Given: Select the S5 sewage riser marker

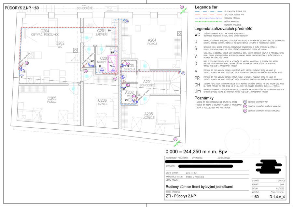Looking at the screenshot, I should [x=115, y=78].
